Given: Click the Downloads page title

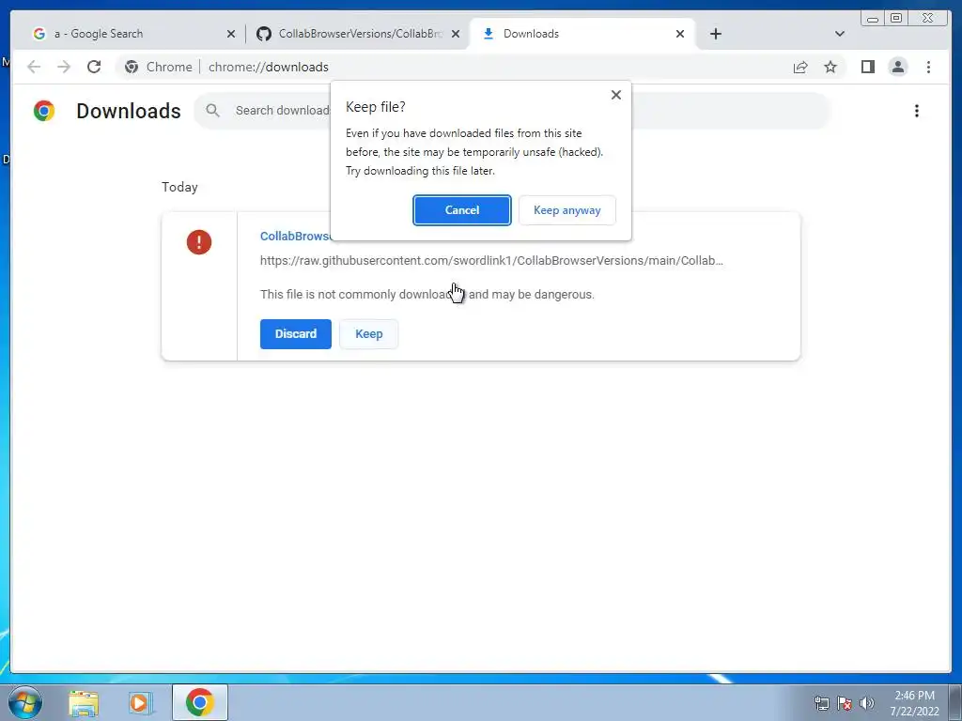Looking at the screenshot, I should (x=128, y=111).
